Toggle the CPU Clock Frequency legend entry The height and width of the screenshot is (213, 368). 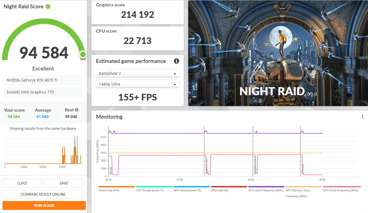tap(266, 189)
